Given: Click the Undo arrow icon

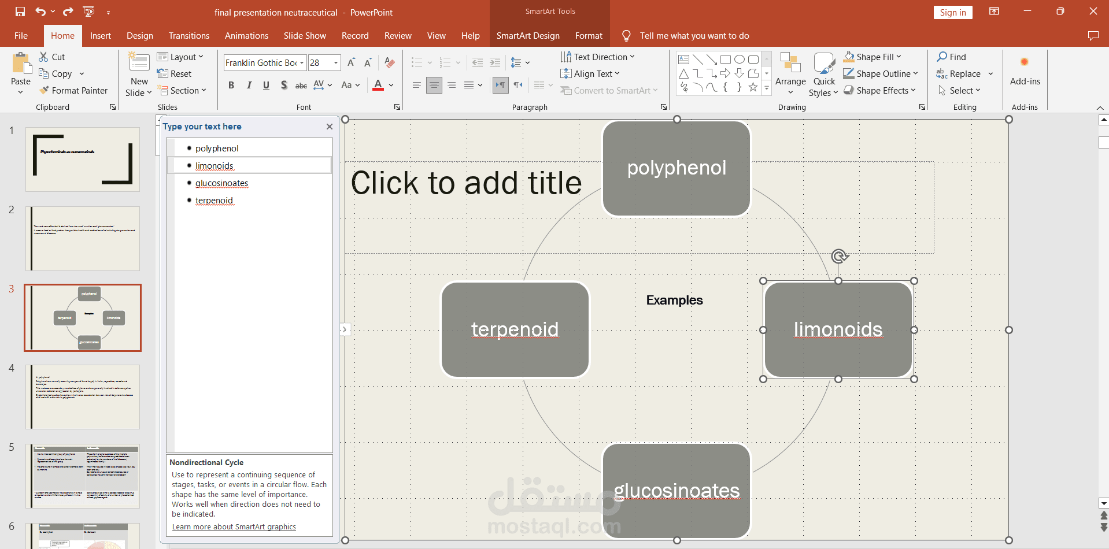Looking at the screenshot, I should point(40,12).
